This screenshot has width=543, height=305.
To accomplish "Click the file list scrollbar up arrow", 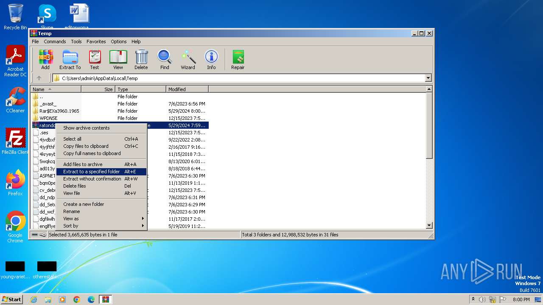I will [x=429, y=89].
